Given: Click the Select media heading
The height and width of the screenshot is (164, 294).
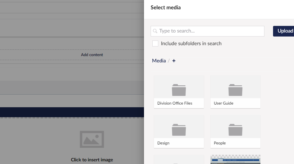Looking at the screenshot, I should tap(166, 8).
